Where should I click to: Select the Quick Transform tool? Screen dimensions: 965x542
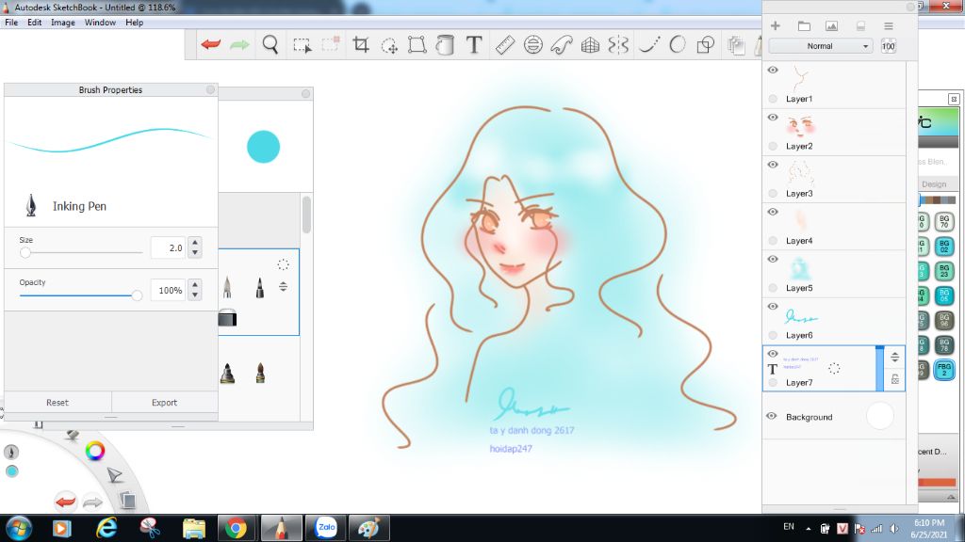click(x=389, y=45)
